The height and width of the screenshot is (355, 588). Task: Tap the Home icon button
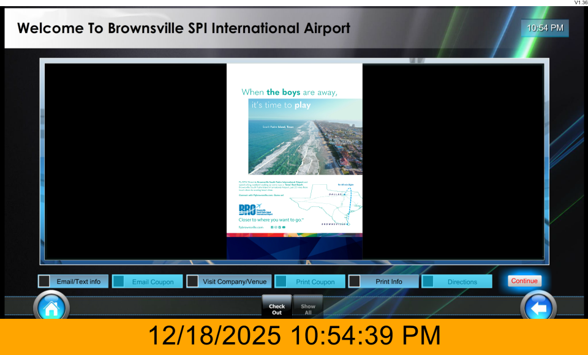tap(51, 308)
